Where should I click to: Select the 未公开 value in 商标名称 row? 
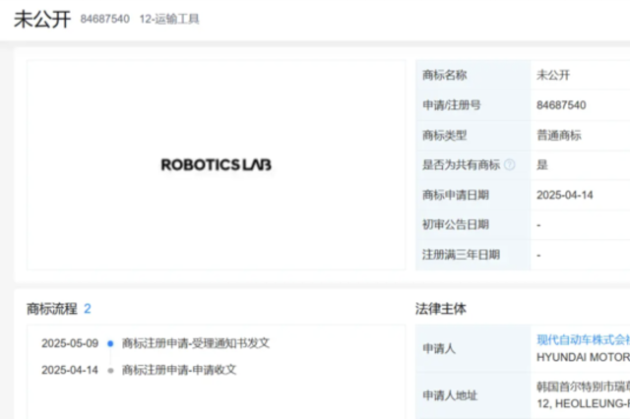pos(553,75)
